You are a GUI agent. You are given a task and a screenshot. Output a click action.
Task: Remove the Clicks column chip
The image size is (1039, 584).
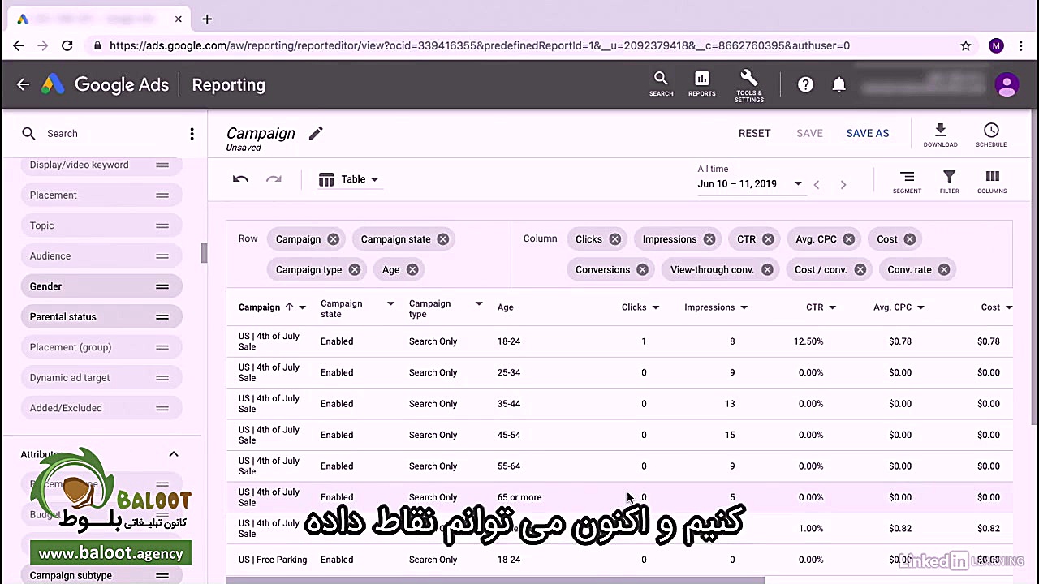click(x=614, y=238)
